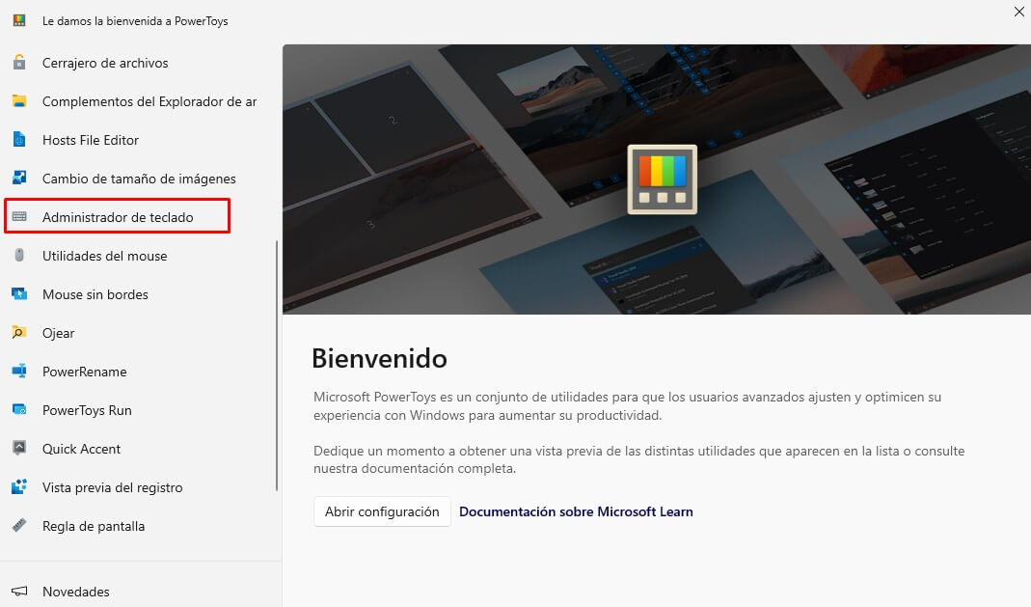
Task: Click the image resize icon beside Cambio de tamaño
Action: [19, 178]
